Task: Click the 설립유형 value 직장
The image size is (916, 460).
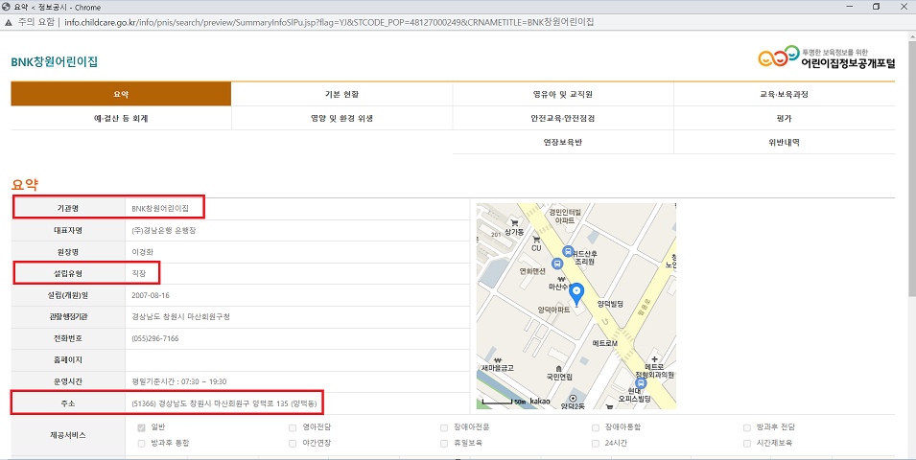Action: click(x=138, y=273)
